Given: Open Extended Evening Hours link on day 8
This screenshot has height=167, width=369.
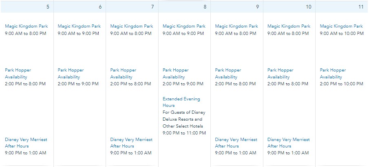Looking at the screenshot, I should (x=181, y=102).
